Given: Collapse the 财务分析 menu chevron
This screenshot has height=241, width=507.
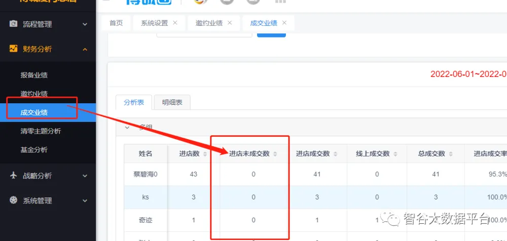Looking at the screenshot, I should [85, 49].
